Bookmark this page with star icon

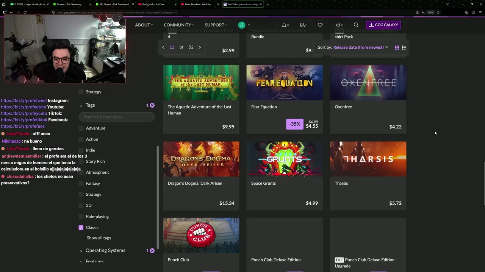point(438,12)
